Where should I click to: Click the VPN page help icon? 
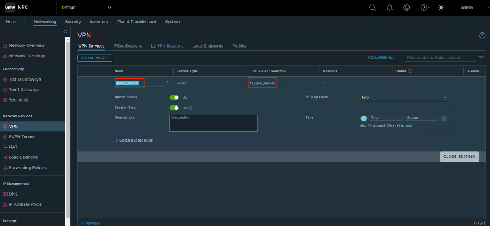click(x=482, y=36)
